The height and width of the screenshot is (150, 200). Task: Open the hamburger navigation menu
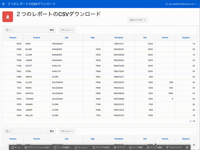pos(3,4)
